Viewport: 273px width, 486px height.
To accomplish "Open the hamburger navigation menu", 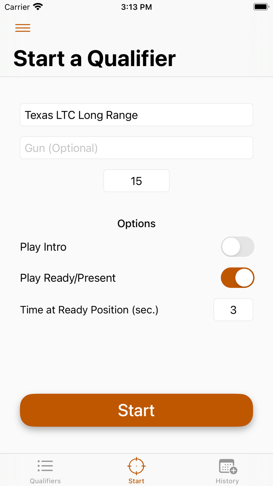I will coord(23,28).
